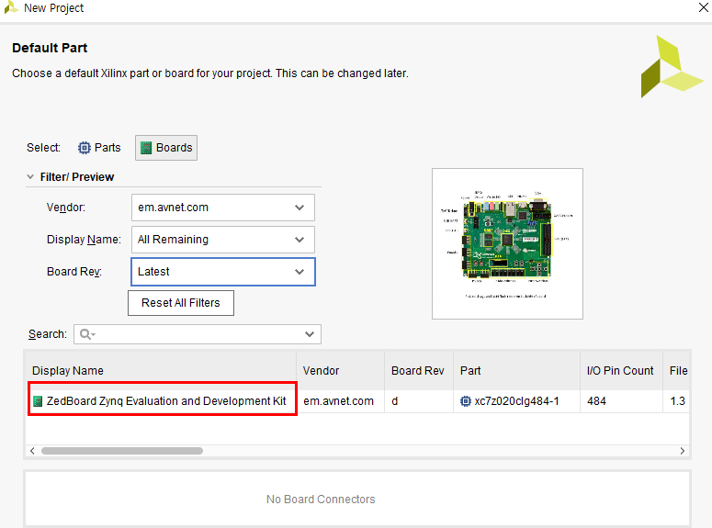
Task: Sort by the File column header
Action: tap(678, 370)
